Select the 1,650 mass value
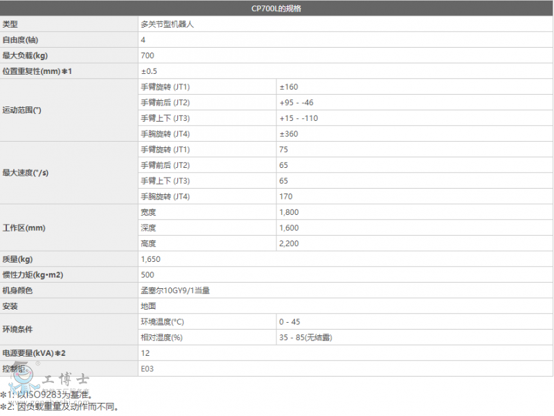The width and height of the screenshot is (554, 416). click(x=150, y=259)
